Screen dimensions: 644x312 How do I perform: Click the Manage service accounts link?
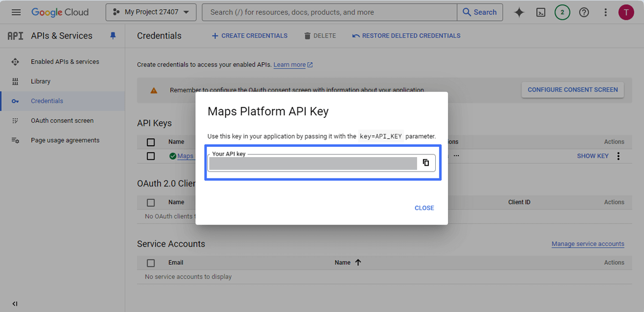click(588, 244)
